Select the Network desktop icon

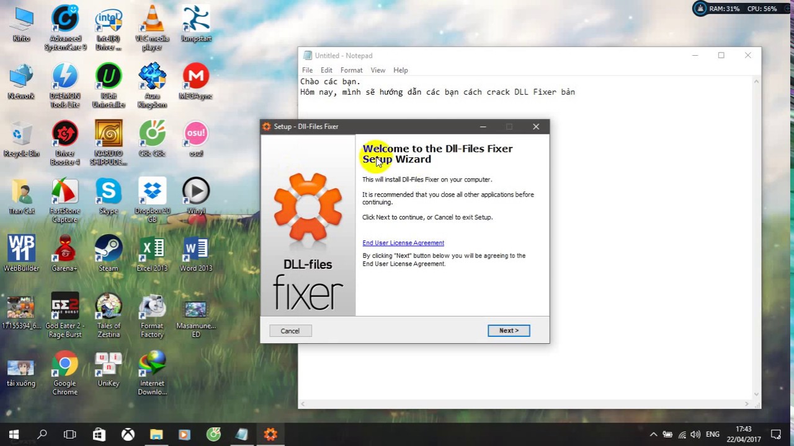(x=21, y=81)
